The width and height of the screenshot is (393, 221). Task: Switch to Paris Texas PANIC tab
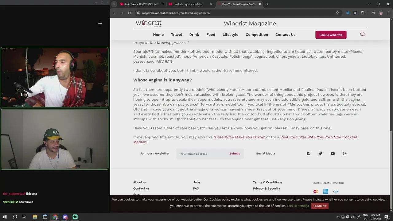click(141, 4)
